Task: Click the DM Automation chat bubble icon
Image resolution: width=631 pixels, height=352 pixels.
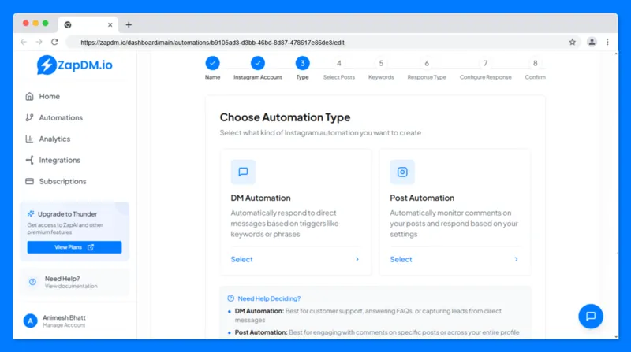Action: tap(243, 172)
